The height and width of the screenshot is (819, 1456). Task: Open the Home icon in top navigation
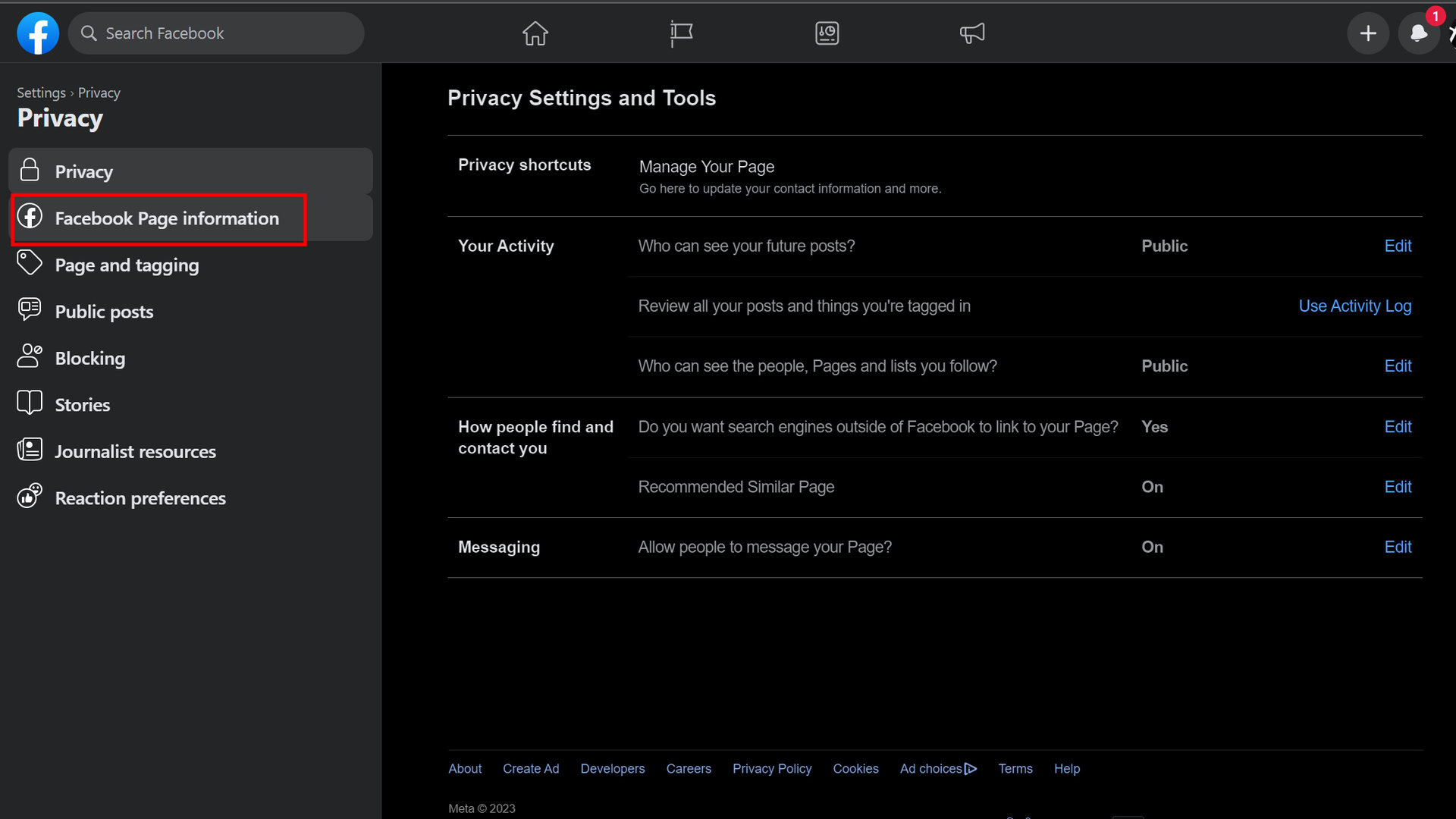(x=535, y=33)
